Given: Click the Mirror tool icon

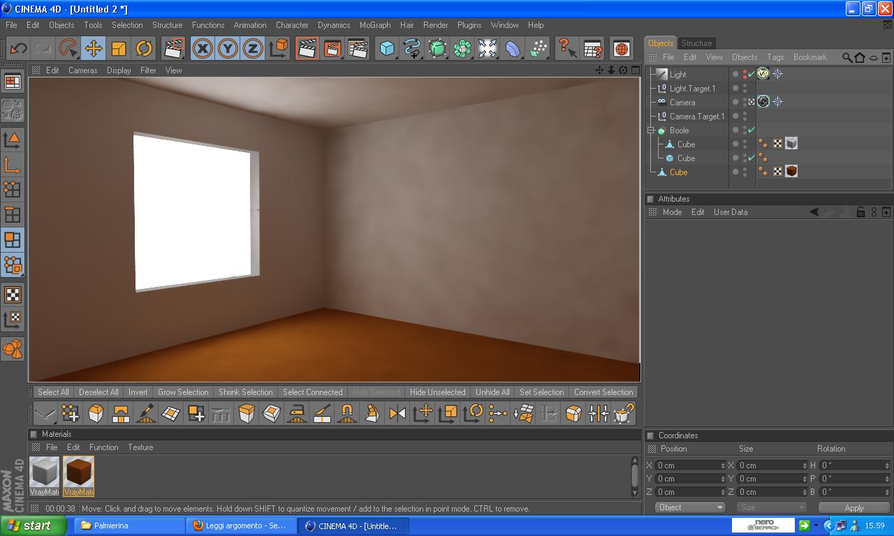Looking at the screenshot, I should (x=397, y=413).
